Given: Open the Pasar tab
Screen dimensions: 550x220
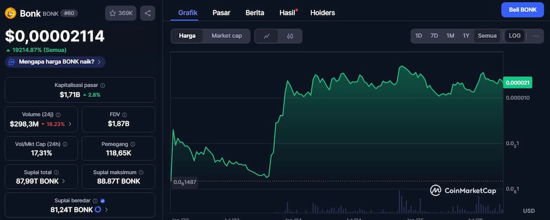Looking at the screenshot, I should 221,13.
